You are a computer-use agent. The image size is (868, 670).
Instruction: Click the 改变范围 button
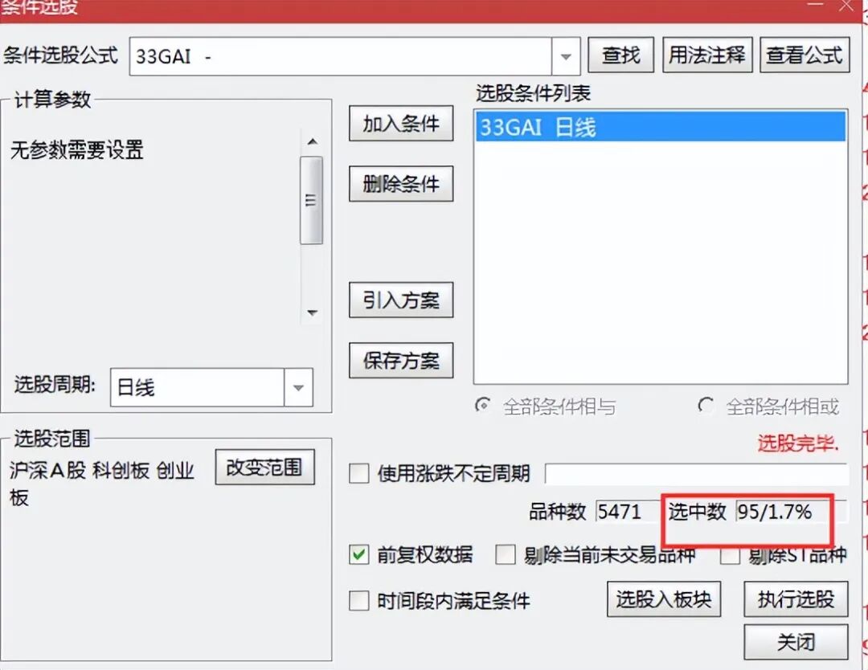[x=264, y=467]
